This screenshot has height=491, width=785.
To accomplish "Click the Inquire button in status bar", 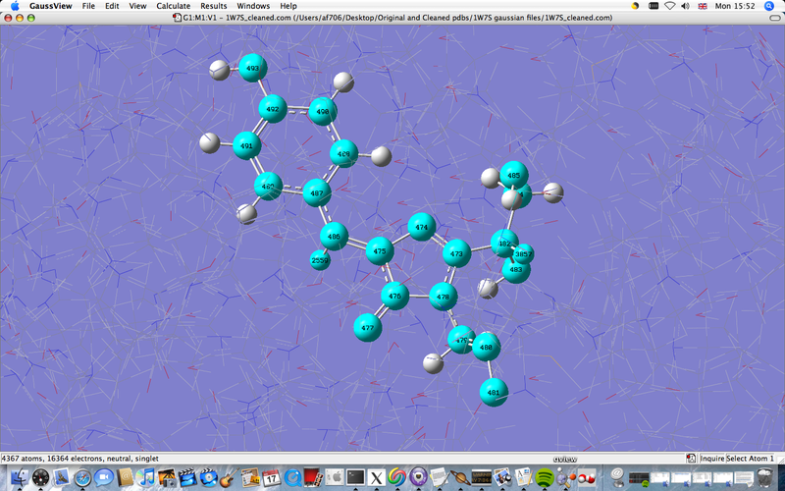I will 712,459.
